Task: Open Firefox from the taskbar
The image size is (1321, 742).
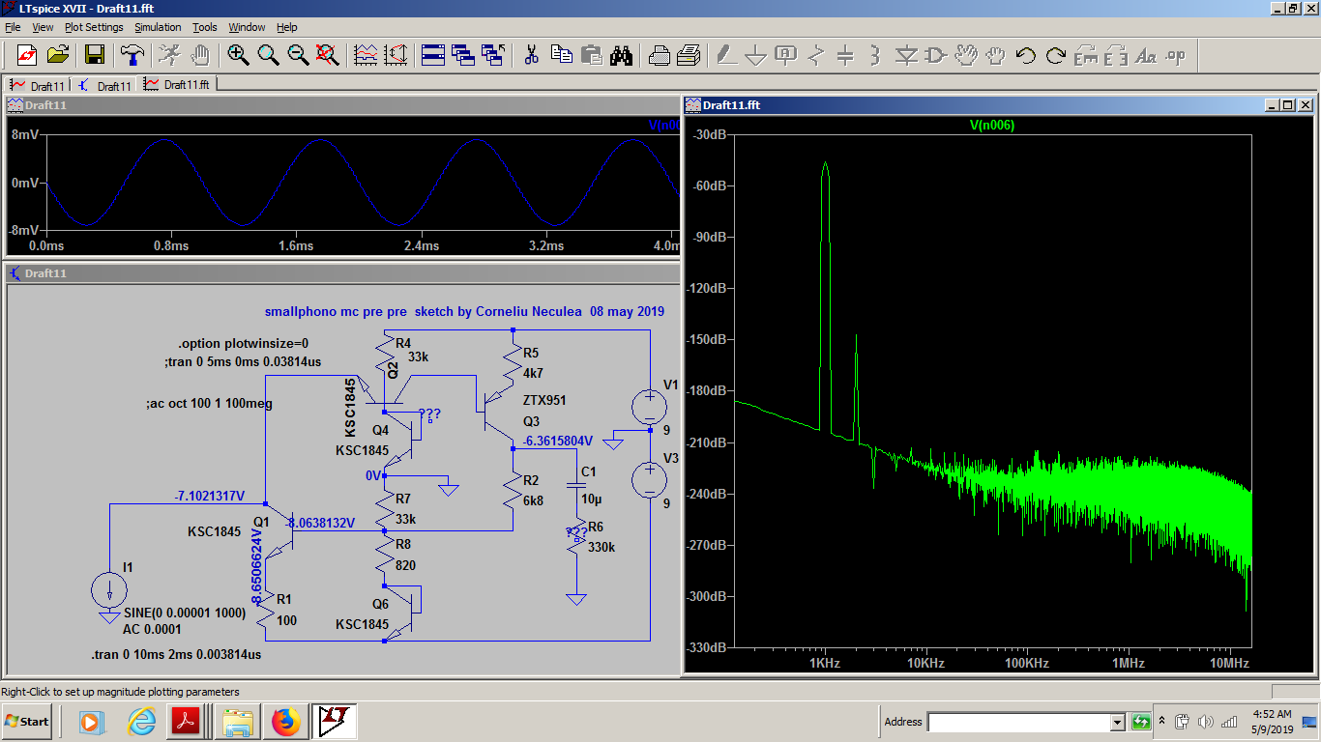Action: [286, 722]
